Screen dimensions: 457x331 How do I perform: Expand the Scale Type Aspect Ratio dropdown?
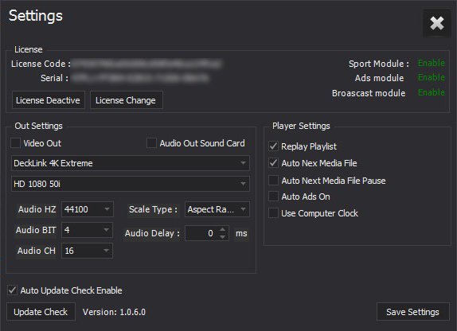[217, 209]
